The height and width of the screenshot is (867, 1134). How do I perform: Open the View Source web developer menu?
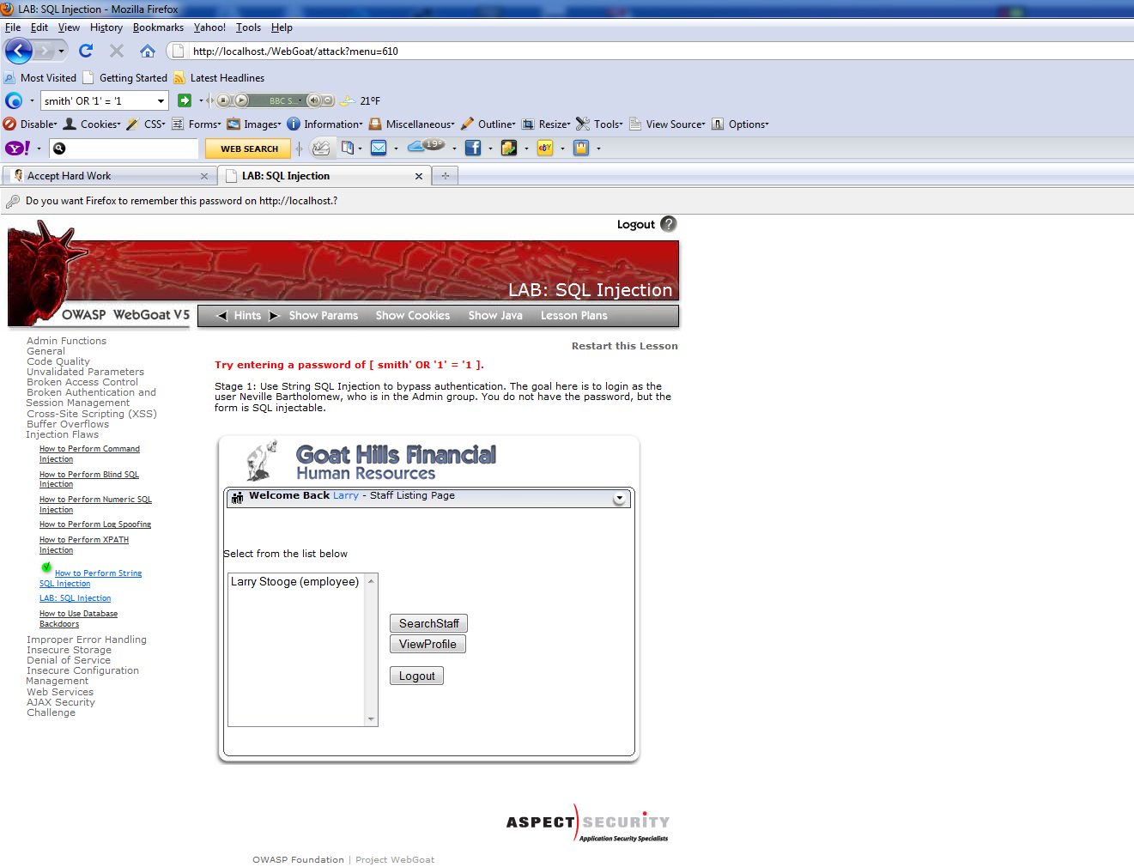667,124
